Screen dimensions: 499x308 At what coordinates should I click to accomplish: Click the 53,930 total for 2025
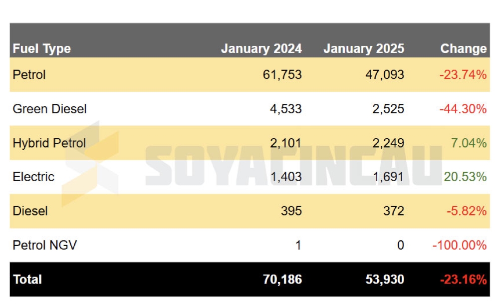click(385, 280)
